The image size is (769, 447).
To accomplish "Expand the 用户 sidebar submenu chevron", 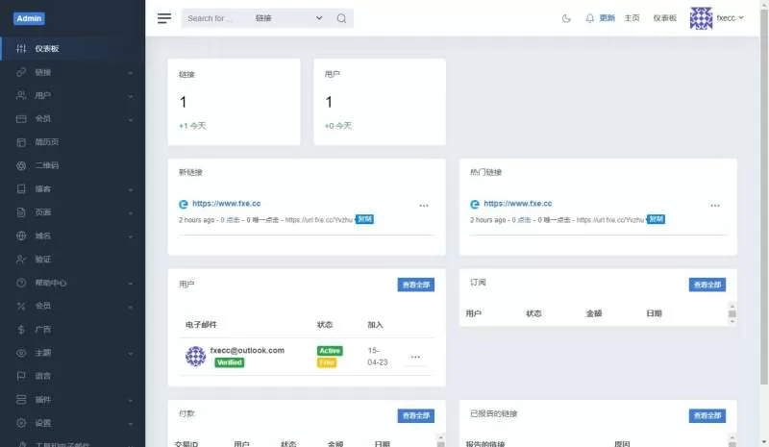I will 131,96.
